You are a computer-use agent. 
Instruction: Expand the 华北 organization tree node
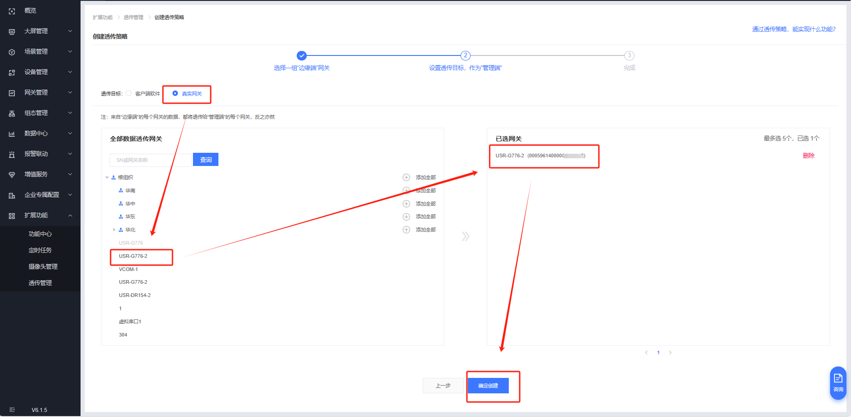(114, 230)
